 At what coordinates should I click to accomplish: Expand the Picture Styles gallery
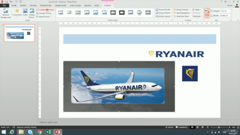(154, 16)
